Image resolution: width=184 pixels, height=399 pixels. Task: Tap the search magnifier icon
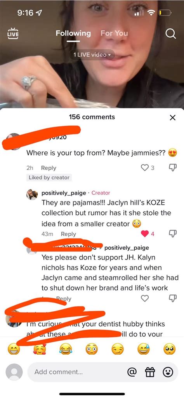(170, 33)
